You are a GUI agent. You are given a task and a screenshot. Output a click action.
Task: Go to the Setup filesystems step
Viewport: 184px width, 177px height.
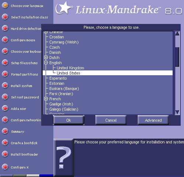pyautogui.click(x=24, y=63)
